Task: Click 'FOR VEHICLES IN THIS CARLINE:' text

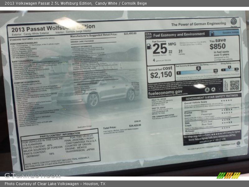Action: pyautogui.click(x=43, y=140)
